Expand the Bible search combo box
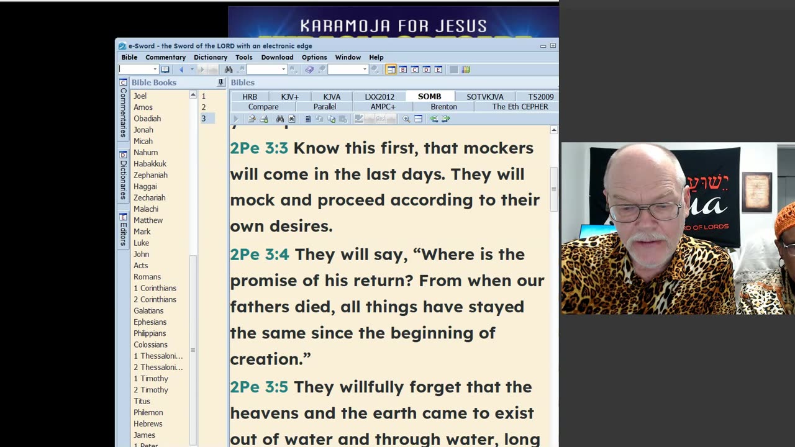Screen dimensions: 795x447 coord(284,70)
